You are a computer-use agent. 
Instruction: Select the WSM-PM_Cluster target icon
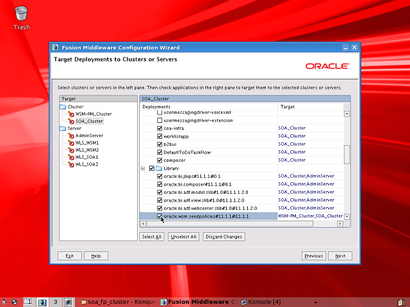pos(71,114)
